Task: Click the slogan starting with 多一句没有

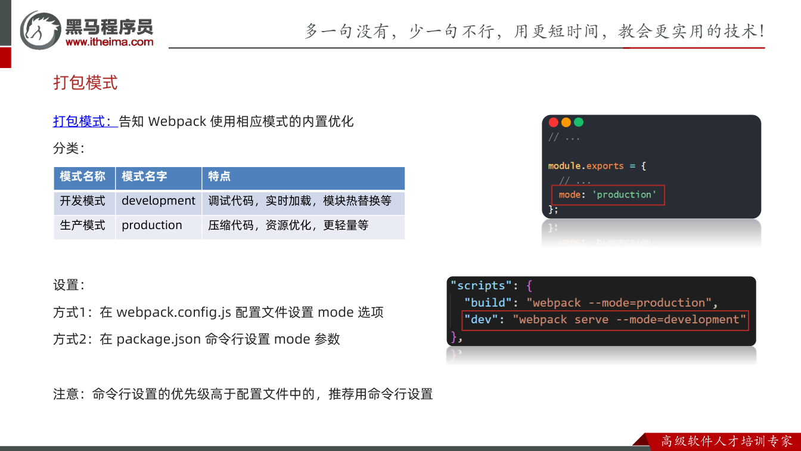Action: [x=535, y=31]
